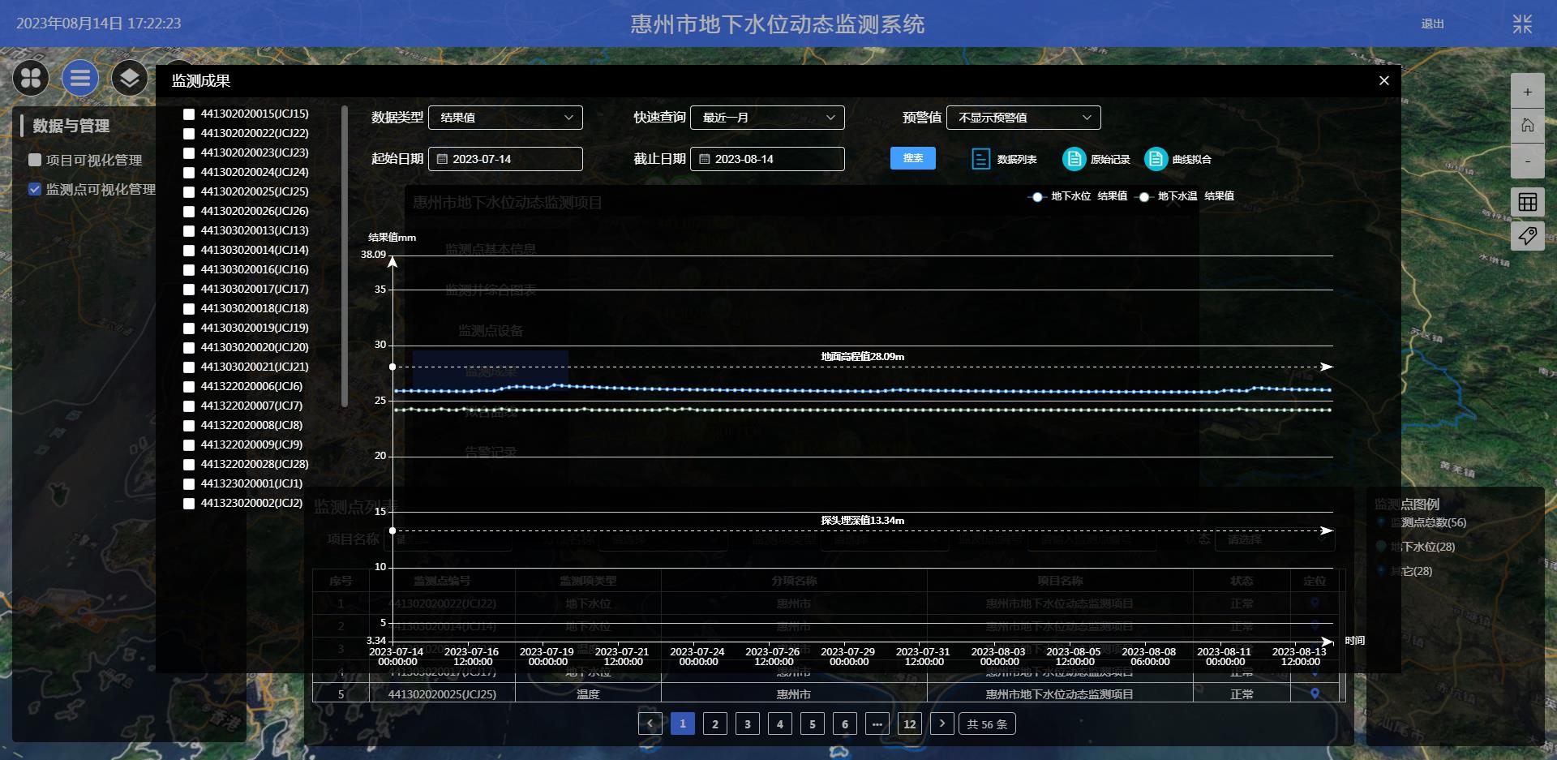
Task: Reset map view with home icon
Action: (1527, 126)
